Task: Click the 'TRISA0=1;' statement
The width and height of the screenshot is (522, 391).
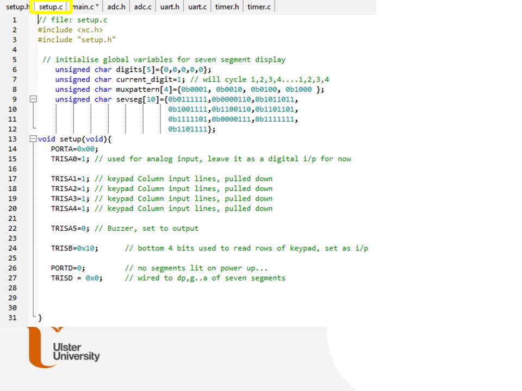Action: [70, 159]
